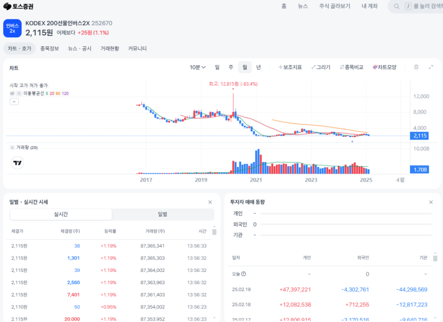Close the 일별·실시간 시세 panel
This screenshot has height=322, width=443.
tap(210, 202)
